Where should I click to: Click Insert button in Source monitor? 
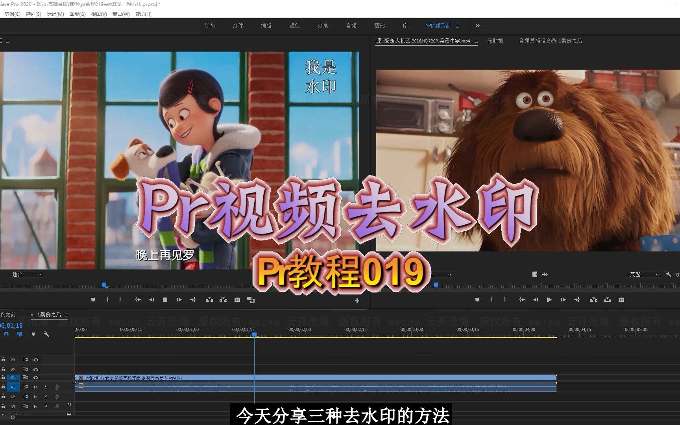(593, 300)
